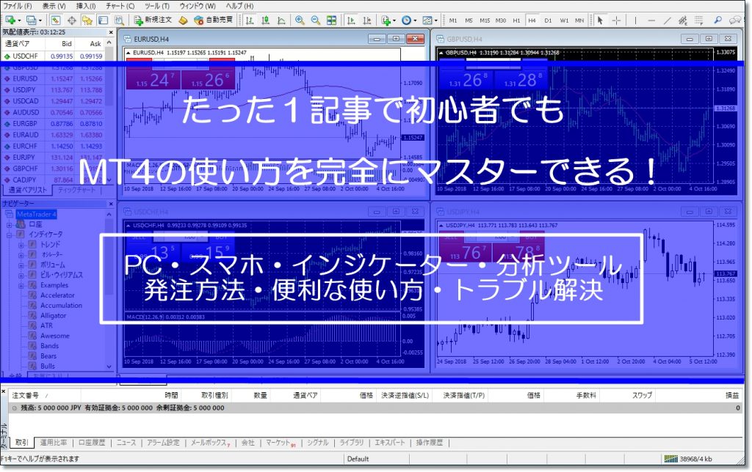Select the M1 timeframe
Viewport: 752px width, 472px height.
[452, 21]
